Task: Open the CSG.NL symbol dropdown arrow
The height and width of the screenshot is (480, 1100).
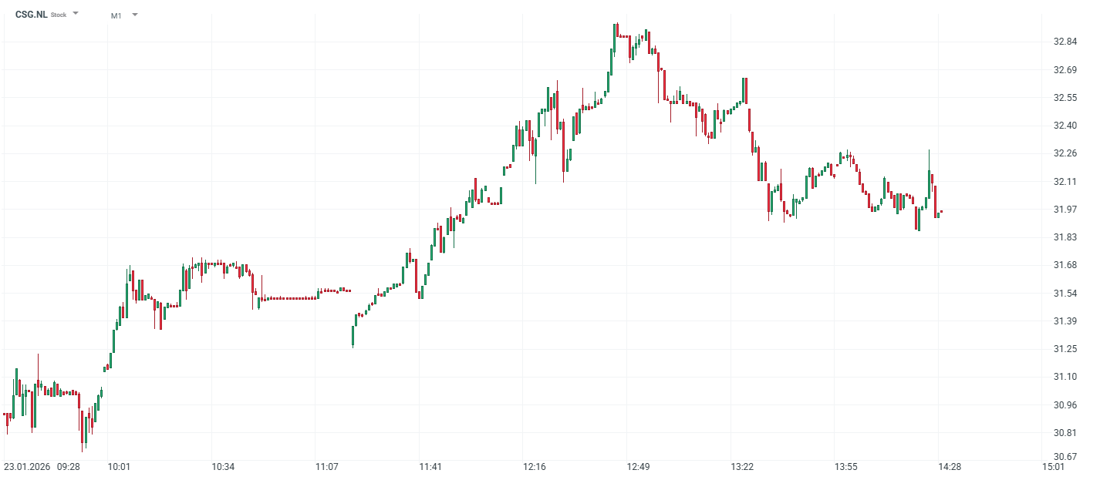Action: 76,14
